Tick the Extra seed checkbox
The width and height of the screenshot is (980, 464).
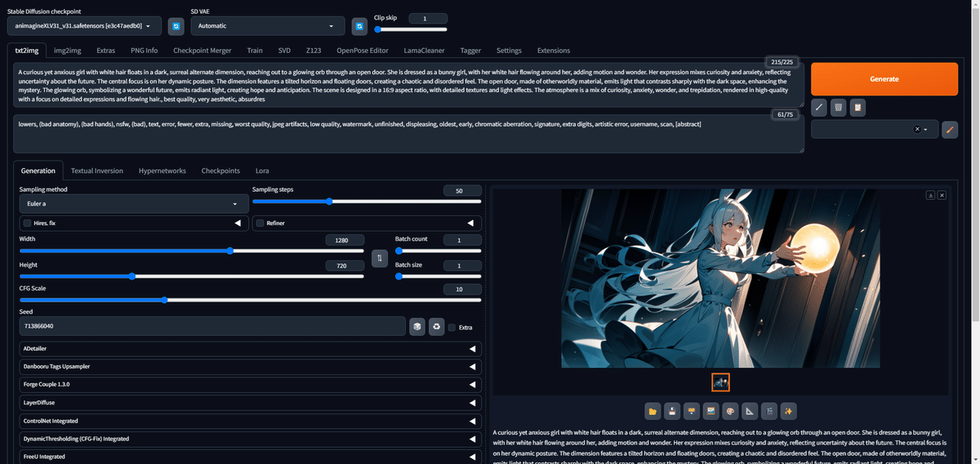[452, 327]
